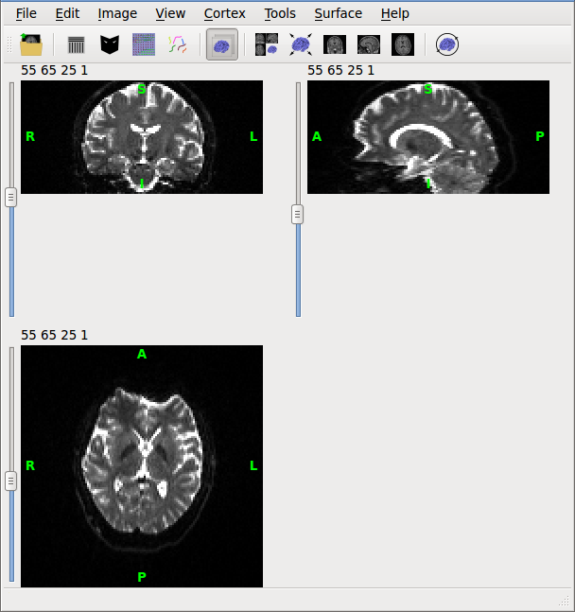Click the sagittal view slice slider handle
This screenshot has width=575, height=612.
coord(298,214)
